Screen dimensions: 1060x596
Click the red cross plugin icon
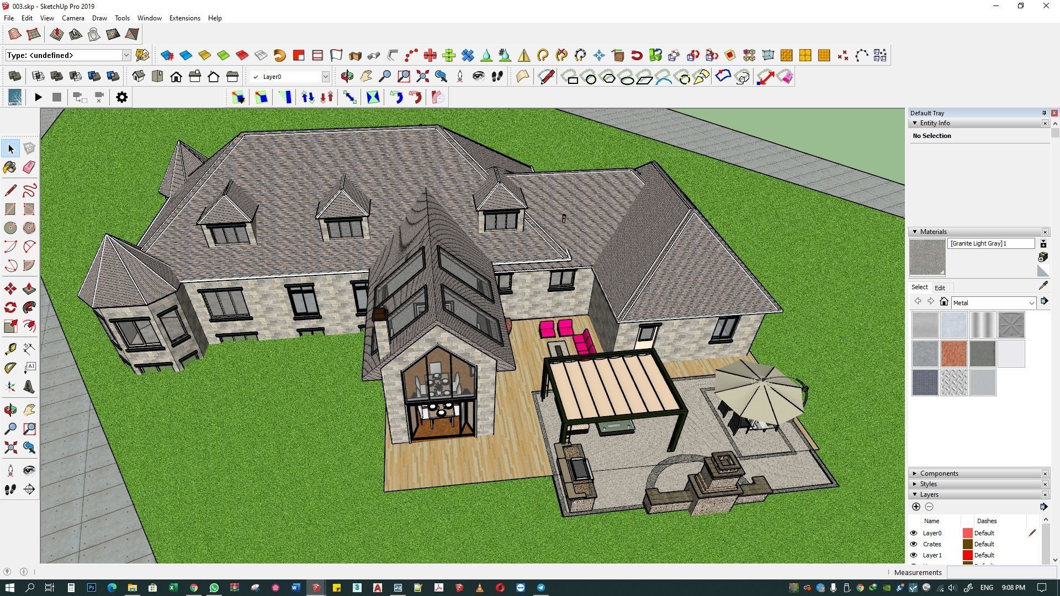click(430, 55)
